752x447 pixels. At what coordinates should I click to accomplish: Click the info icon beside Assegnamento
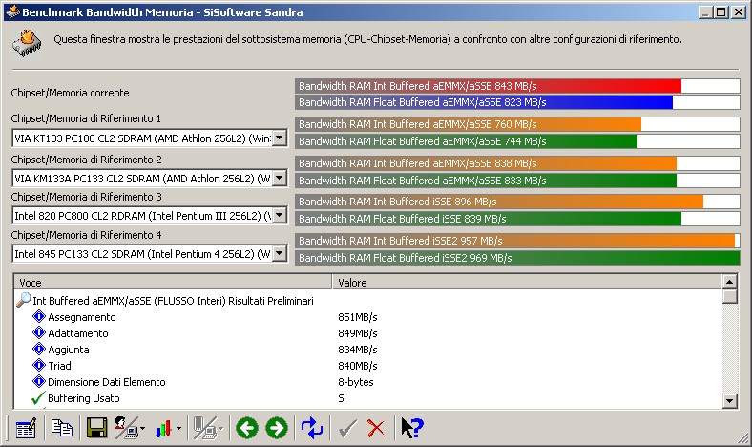[x=39, y=317]
